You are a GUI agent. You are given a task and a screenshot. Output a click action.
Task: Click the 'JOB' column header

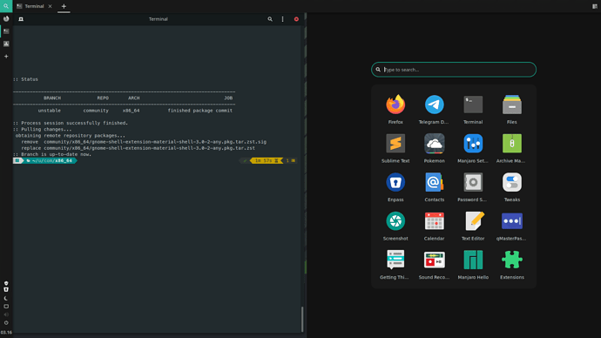tap(228, 98)
